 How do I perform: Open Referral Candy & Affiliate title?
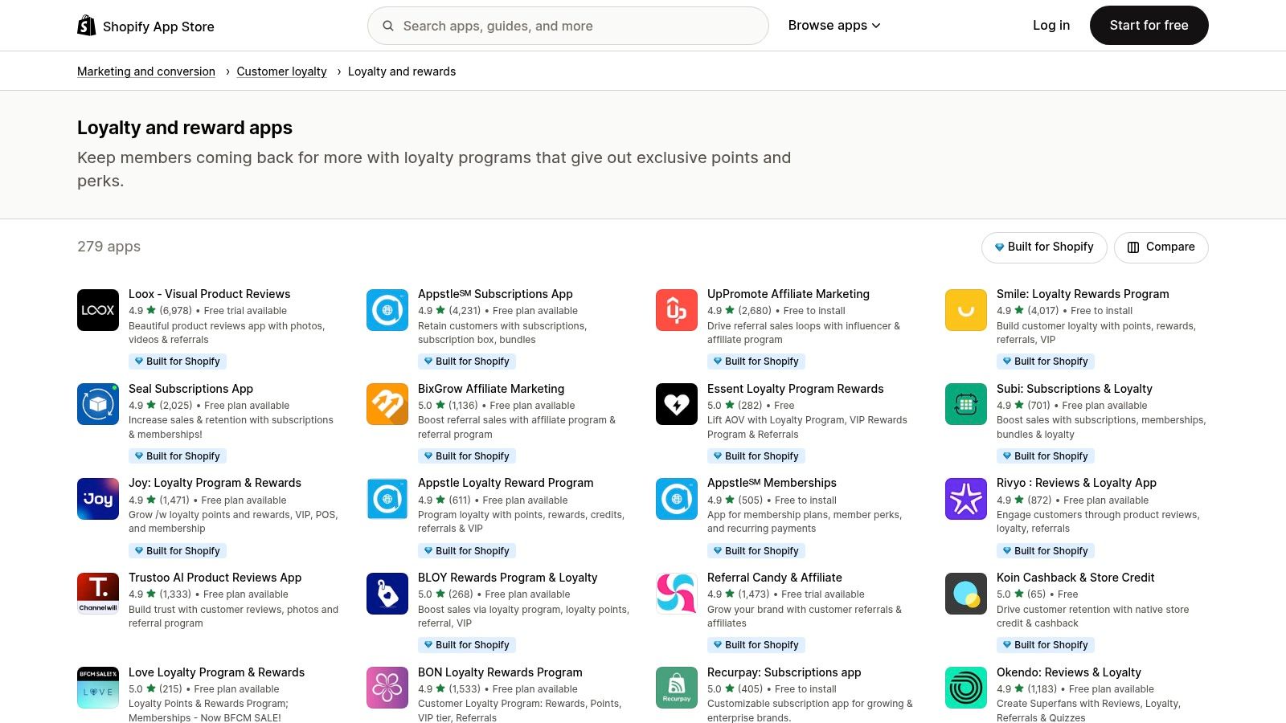(775, 578)
